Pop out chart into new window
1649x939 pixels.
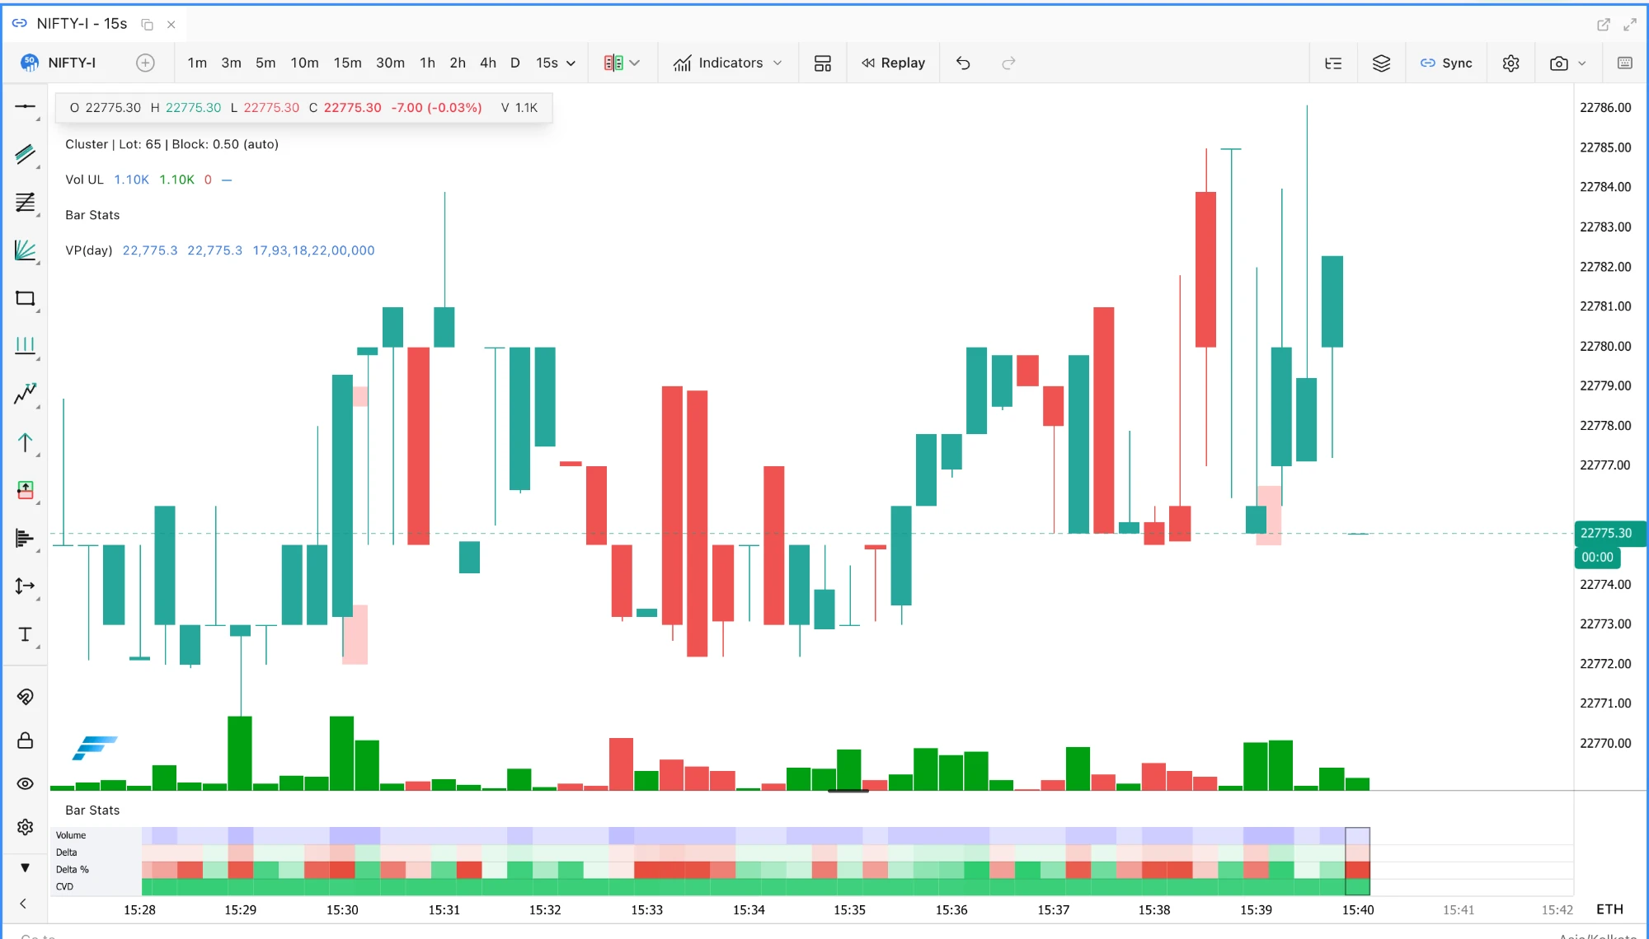click(1604, 25)
